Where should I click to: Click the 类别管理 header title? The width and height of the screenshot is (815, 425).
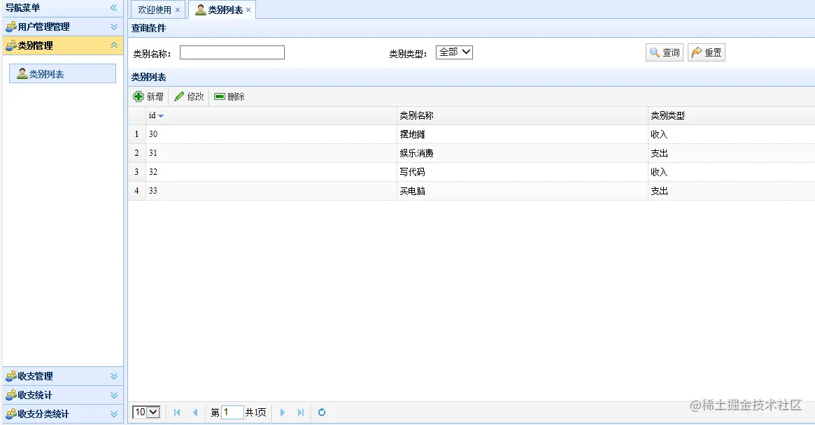[x=36, y=45]
